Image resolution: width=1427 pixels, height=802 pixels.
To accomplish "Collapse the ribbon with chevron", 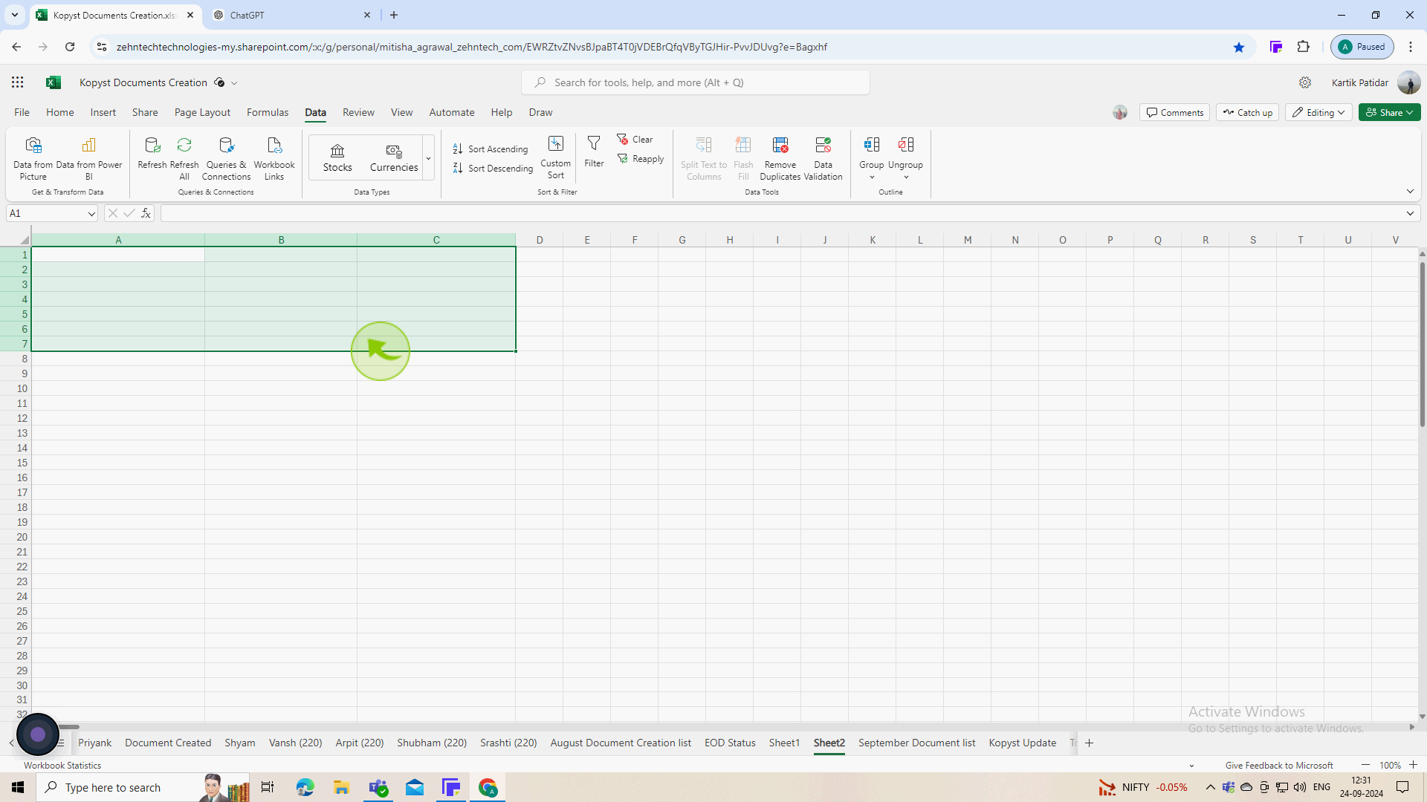I will 1410,192.
